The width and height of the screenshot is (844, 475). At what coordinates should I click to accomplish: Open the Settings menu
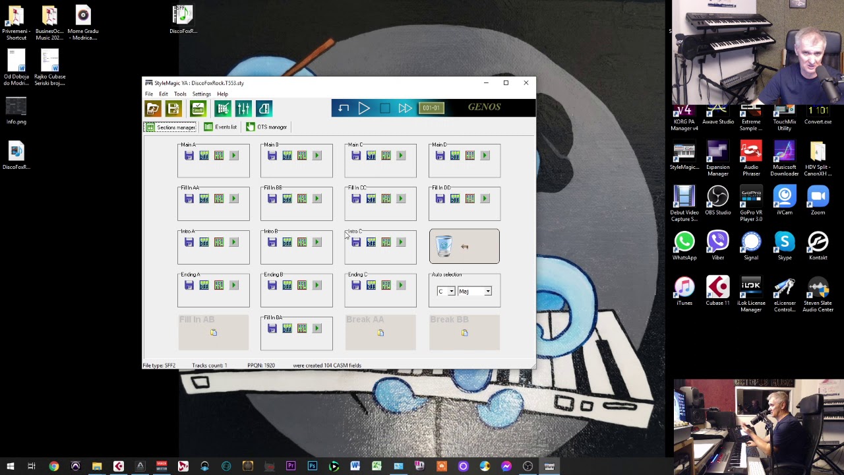click(202, 94)
